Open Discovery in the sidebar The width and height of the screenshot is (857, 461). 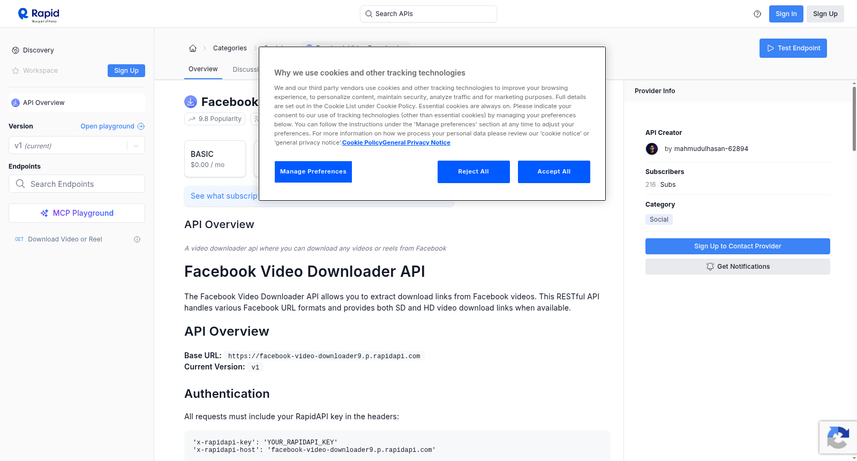coord(39,50)
